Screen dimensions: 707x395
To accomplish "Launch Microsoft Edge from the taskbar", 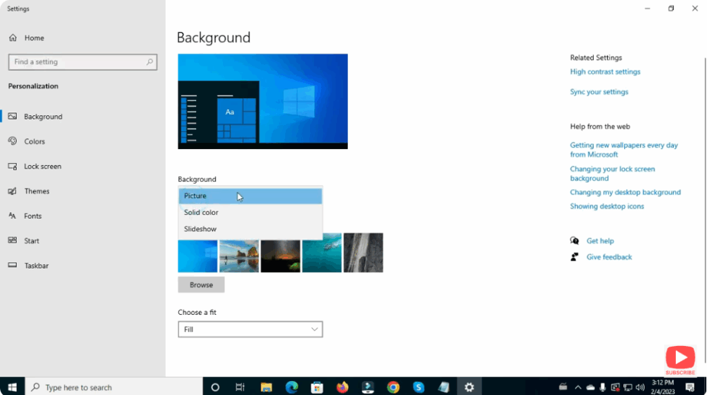I will [292, 387].
